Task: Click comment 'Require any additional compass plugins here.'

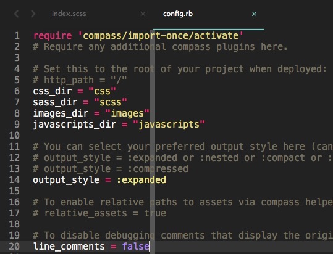Action: 161,47
